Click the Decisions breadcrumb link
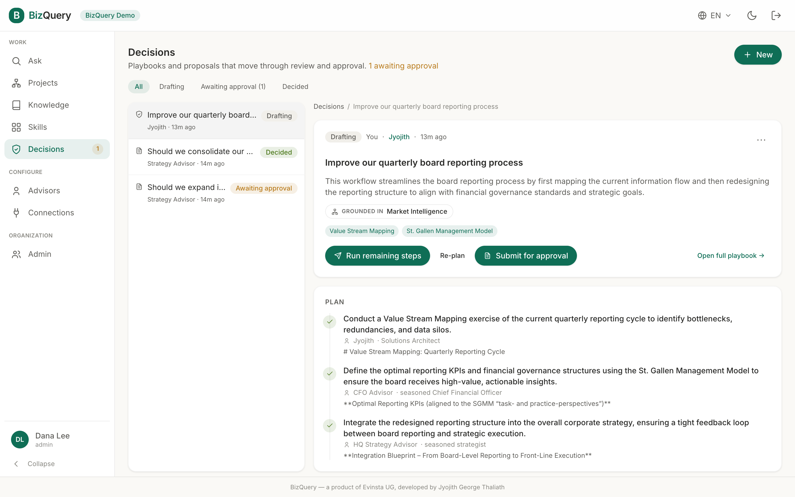Image resolution: width=795 pixels, height=497 pixels. tap(328, 107)
